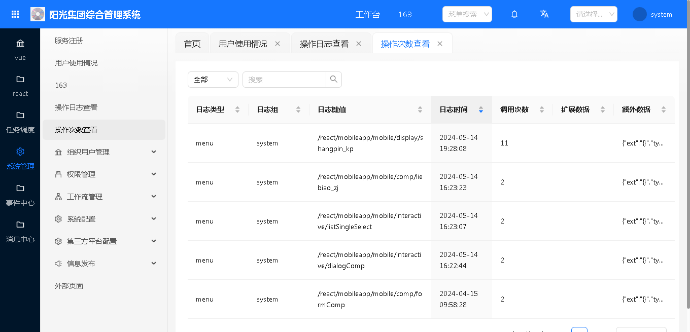Sort by 额外数据 column arrows
Screen dimensions: 690x332
click(x=663, y=109)
